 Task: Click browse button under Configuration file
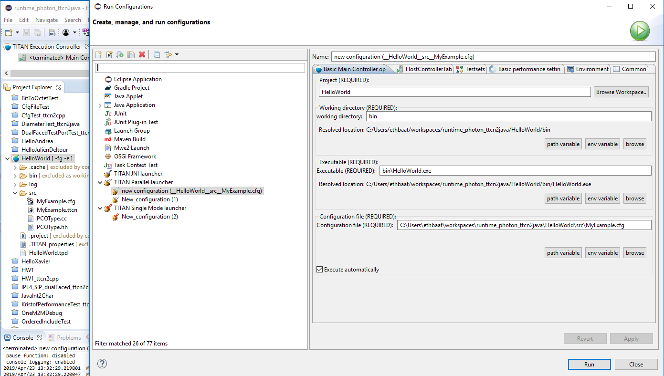(x=635, y=253)
